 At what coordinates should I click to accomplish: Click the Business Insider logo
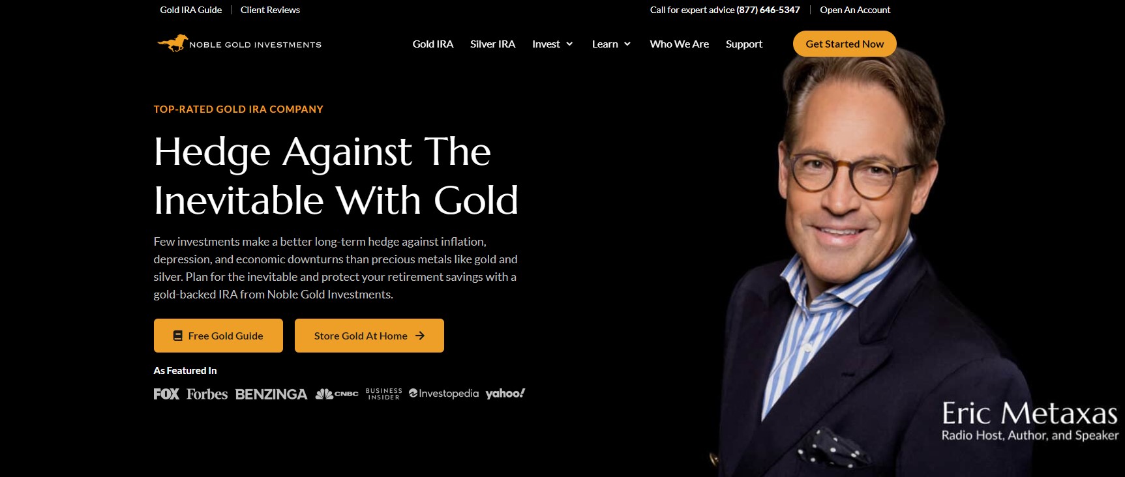coord(384,394)
